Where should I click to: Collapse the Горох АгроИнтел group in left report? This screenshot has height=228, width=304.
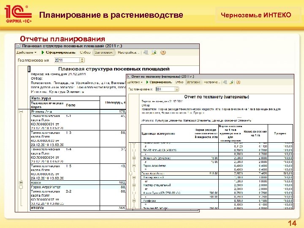pyautogui.click(x=21, y=187)
